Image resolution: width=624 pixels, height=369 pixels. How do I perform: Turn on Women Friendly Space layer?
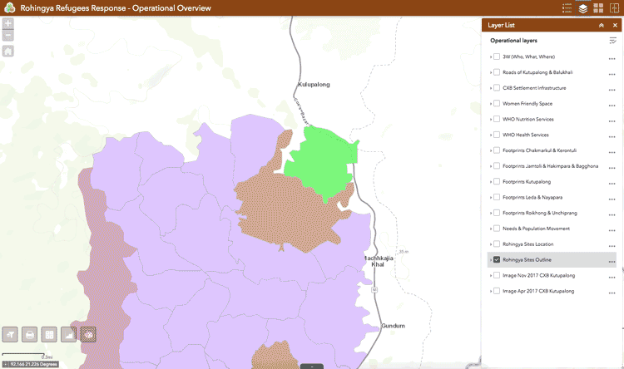497,104
